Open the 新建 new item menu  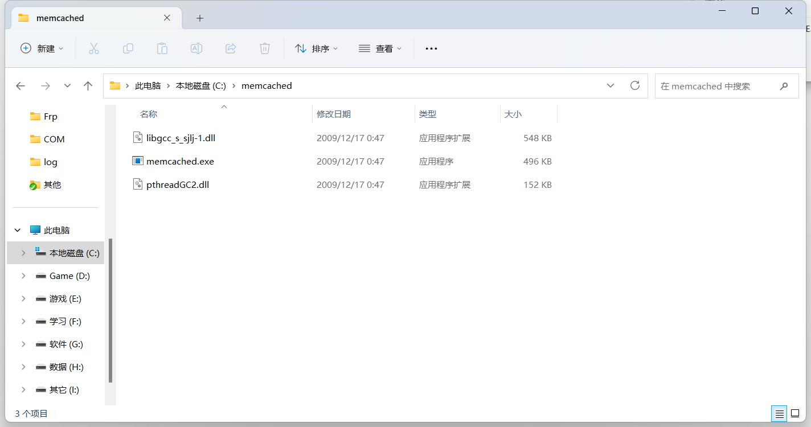[42, 49]
